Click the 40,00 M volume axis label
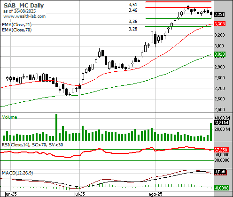Screen dimensions: 233x197 pos(222,118)
